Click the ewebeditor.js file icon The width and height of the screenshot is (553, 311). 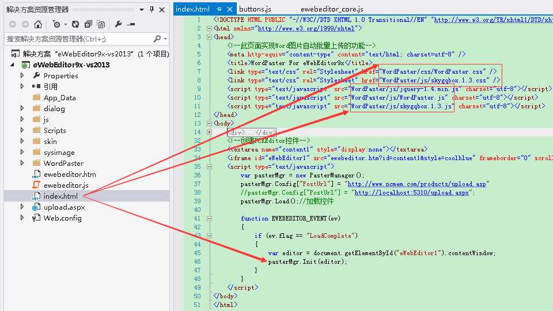coord(36,185)
